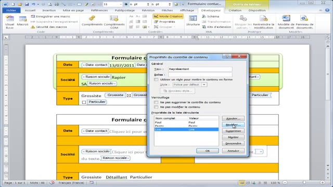This screenshot has height=187, width=333.
Task: Click the Supprimer button
Action: (233, 131)
